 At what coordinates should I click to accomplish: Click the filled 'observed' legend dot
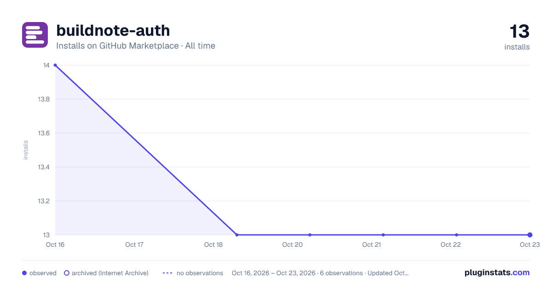pos(24,273)
